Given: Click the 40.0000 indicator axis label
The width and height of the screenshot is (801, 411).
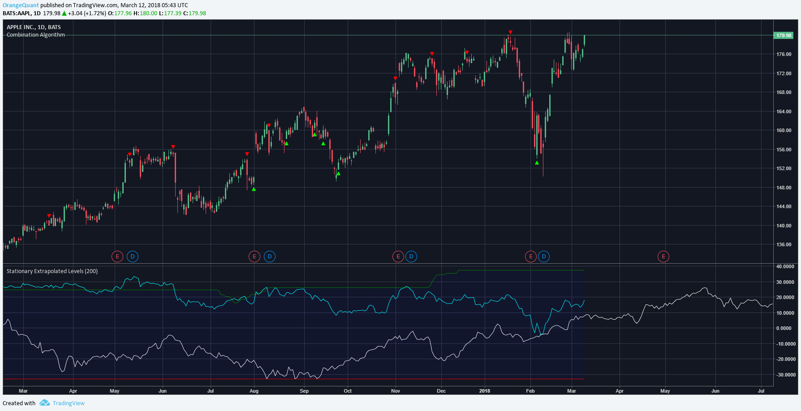Looking at the screenshot, I should coord(785,266).
